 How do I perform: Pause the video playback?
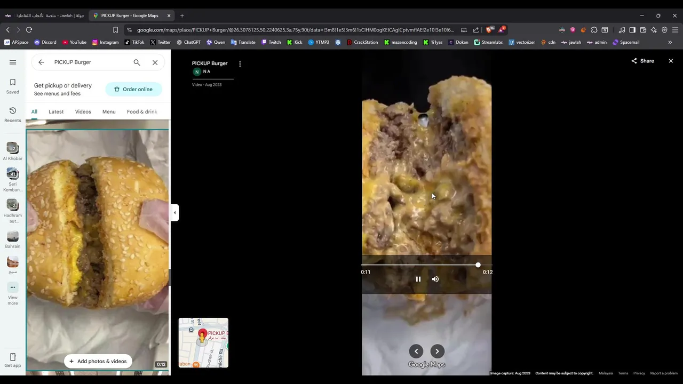[x=418, y=279]
